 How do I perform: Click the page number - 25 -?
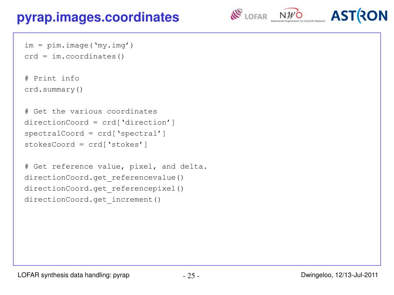[x=191, y=276]
